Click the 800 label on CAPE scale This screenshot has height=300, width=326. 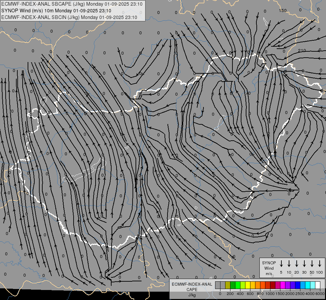click(260, 294)
